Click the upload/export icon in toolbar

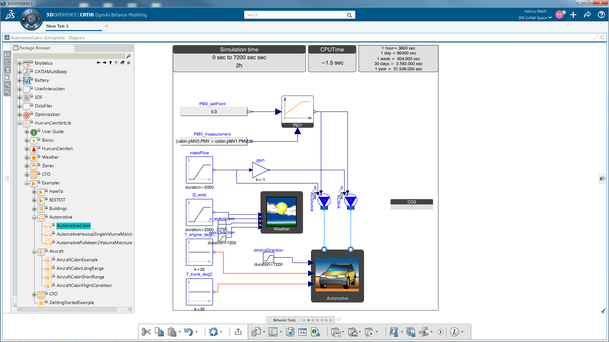[x=239, y=332]
